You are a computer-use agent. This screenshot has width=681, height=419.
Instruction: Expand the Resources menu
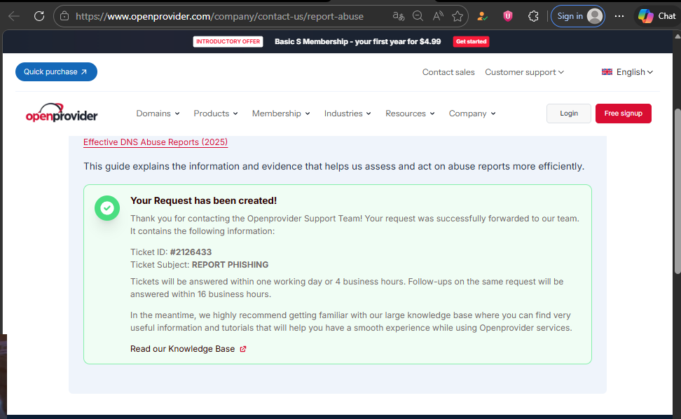tap(410, 114)
